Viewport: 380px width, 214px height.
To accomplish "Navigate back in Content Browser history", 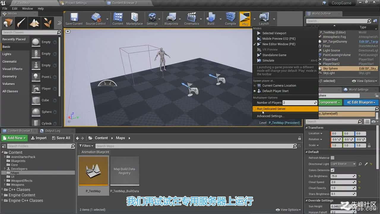I will [78, 138].
